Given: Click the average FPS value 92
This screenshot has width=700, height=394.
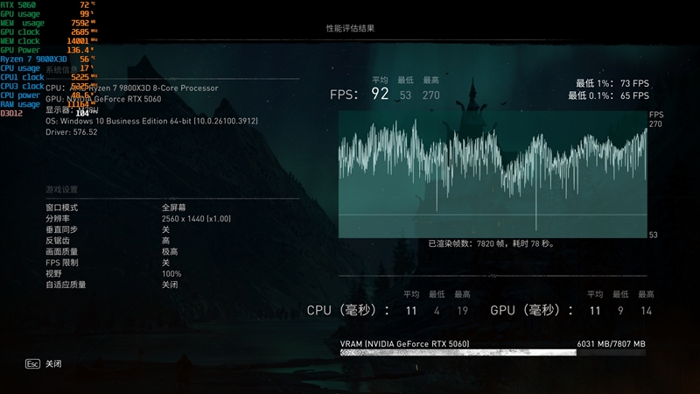Looking at the screenshot, I should (380, 94).
